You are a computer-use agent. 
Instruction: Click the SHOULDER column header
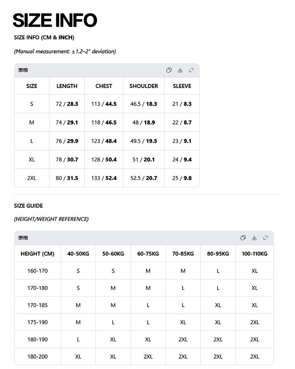[144, 86]
